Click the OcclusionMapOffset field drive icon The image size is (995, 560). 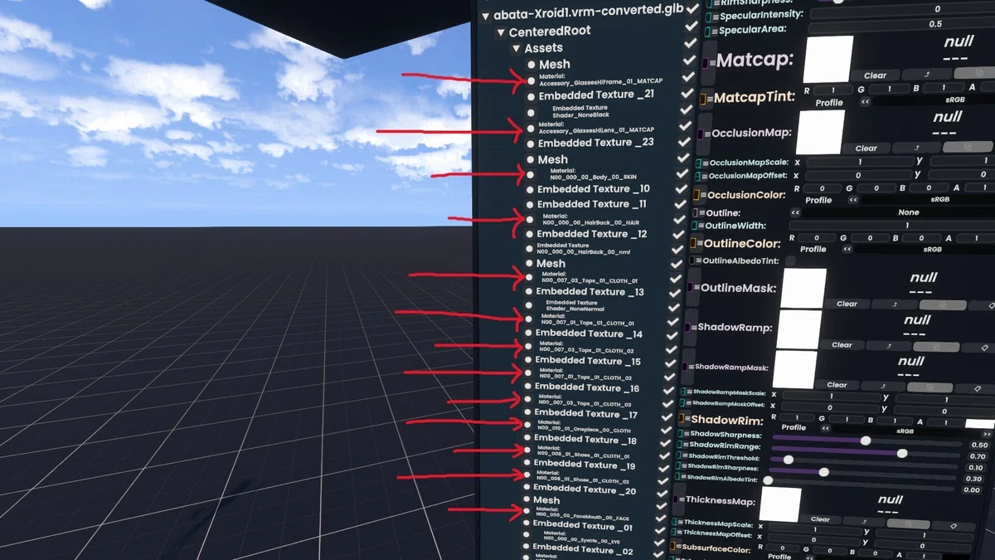tap(698, 176)
